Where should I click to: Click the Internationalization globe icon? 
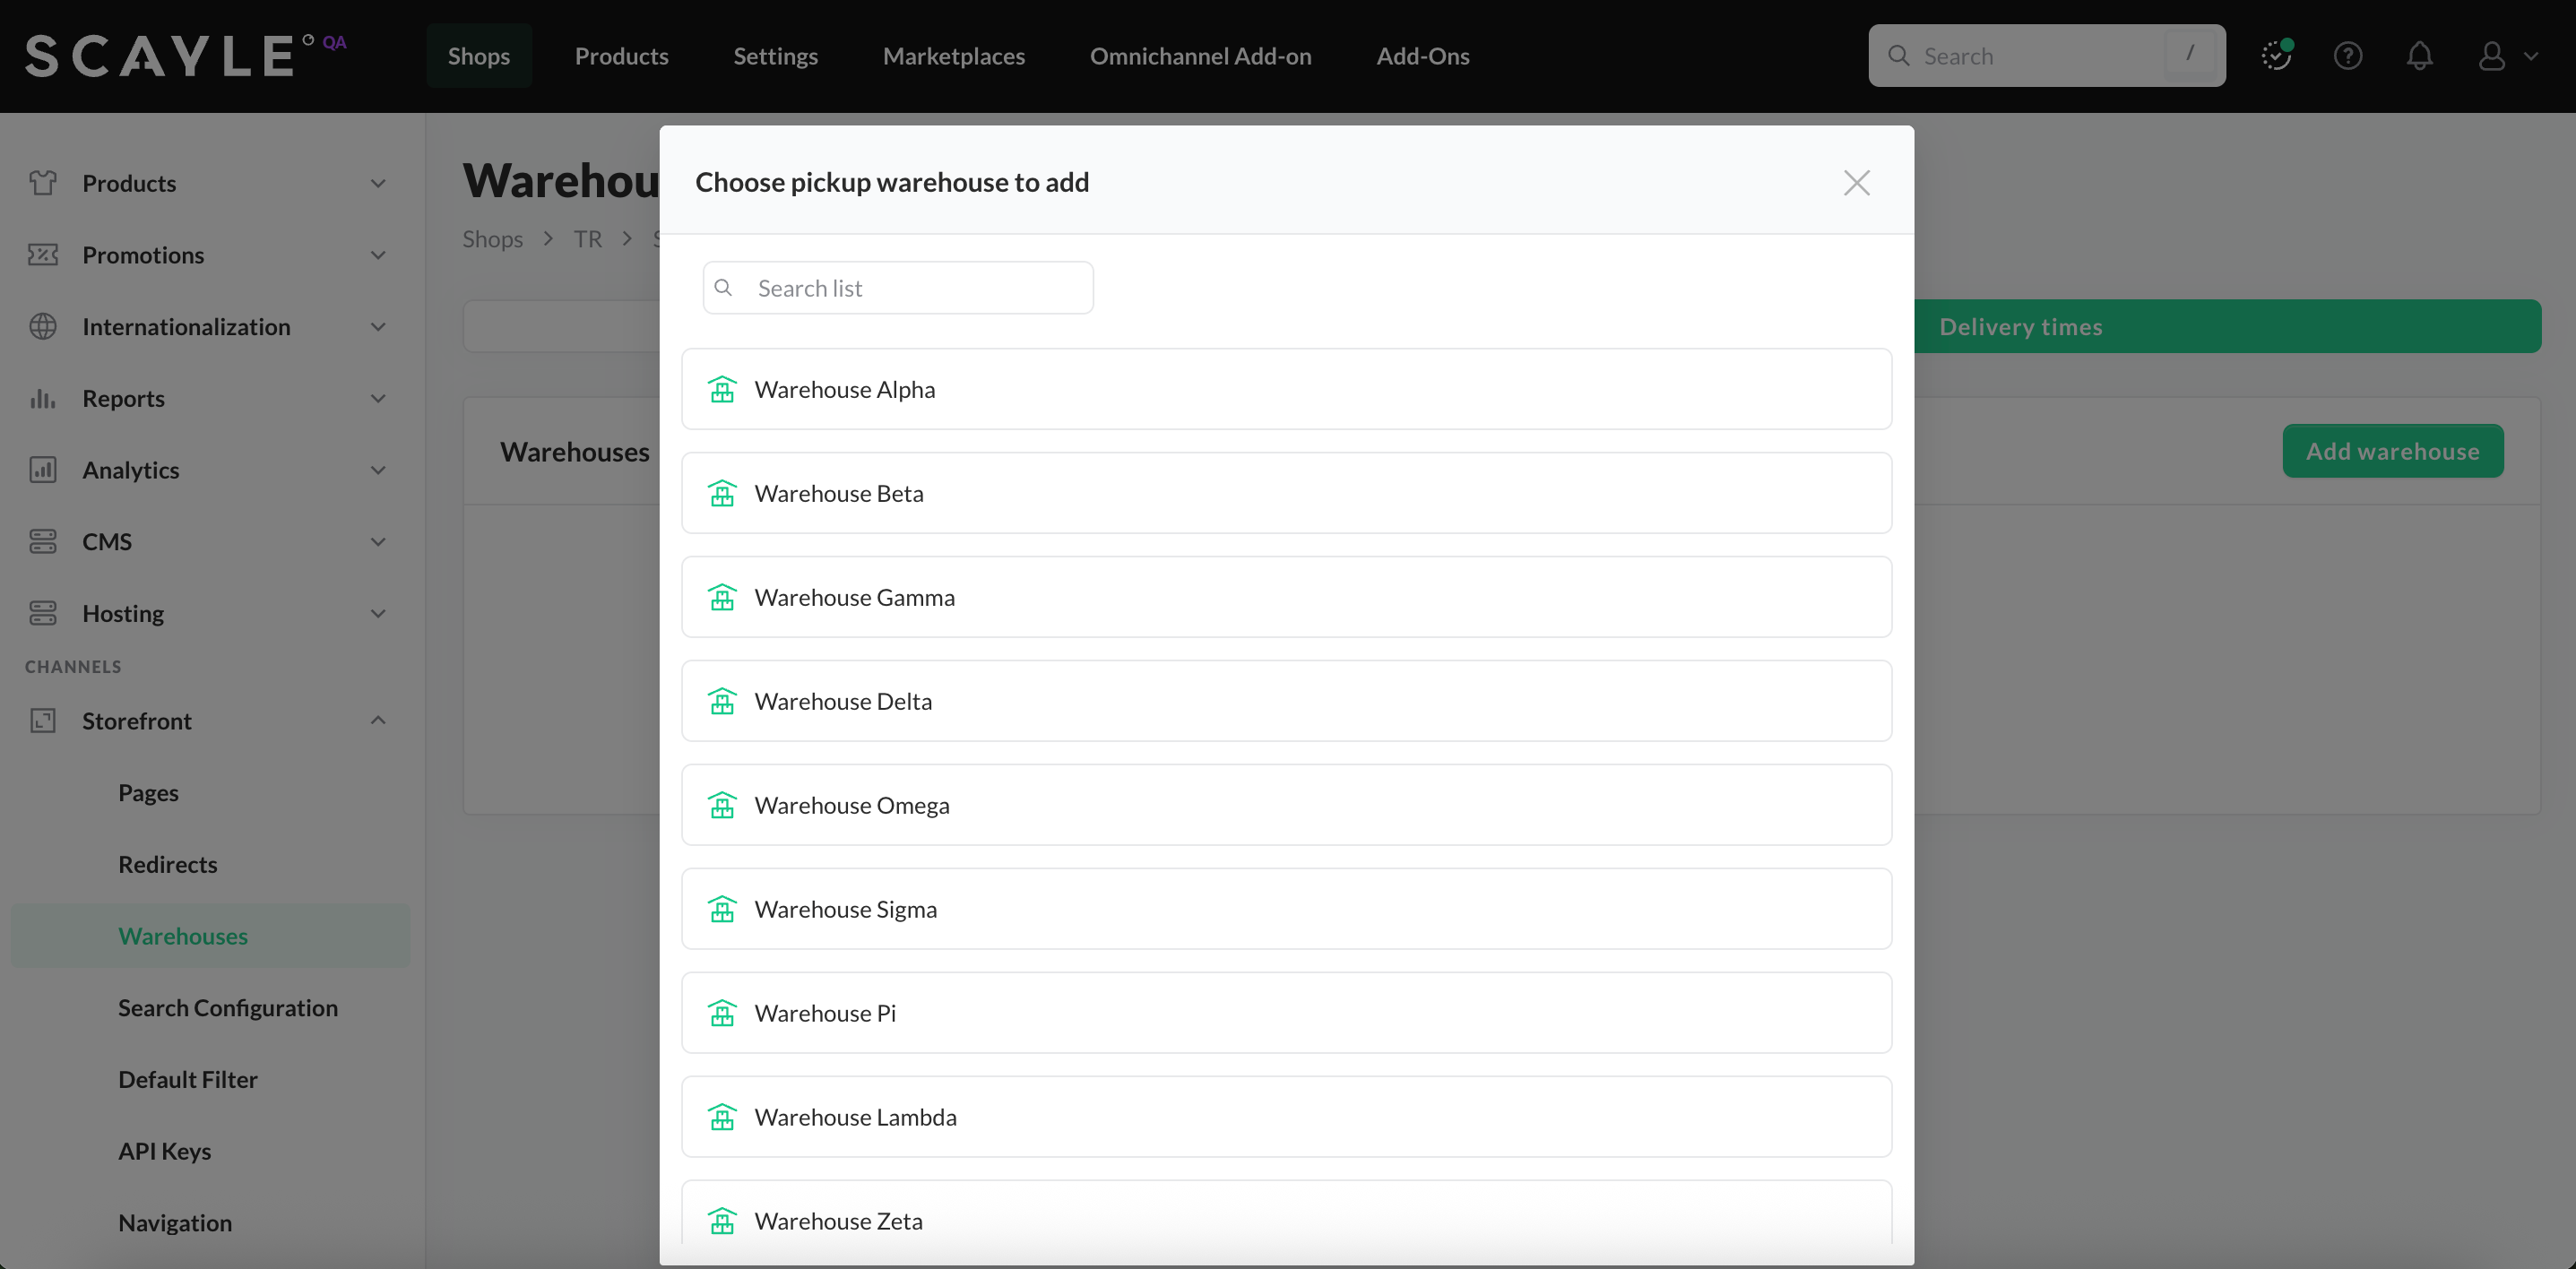pos(43,327)
